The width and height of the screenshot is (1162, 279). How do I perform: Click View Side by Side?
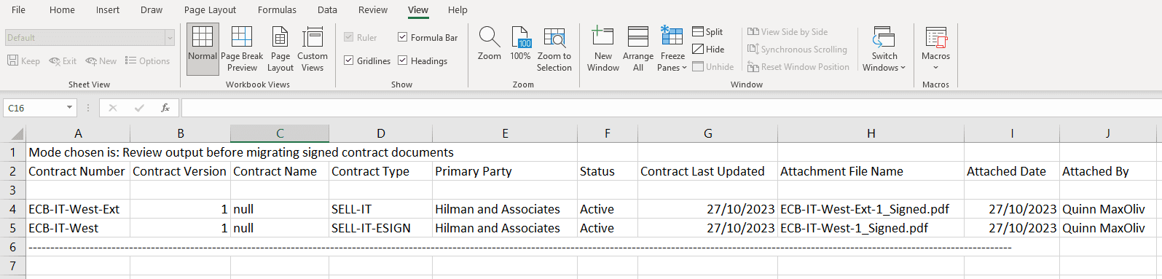pos(788,31)
